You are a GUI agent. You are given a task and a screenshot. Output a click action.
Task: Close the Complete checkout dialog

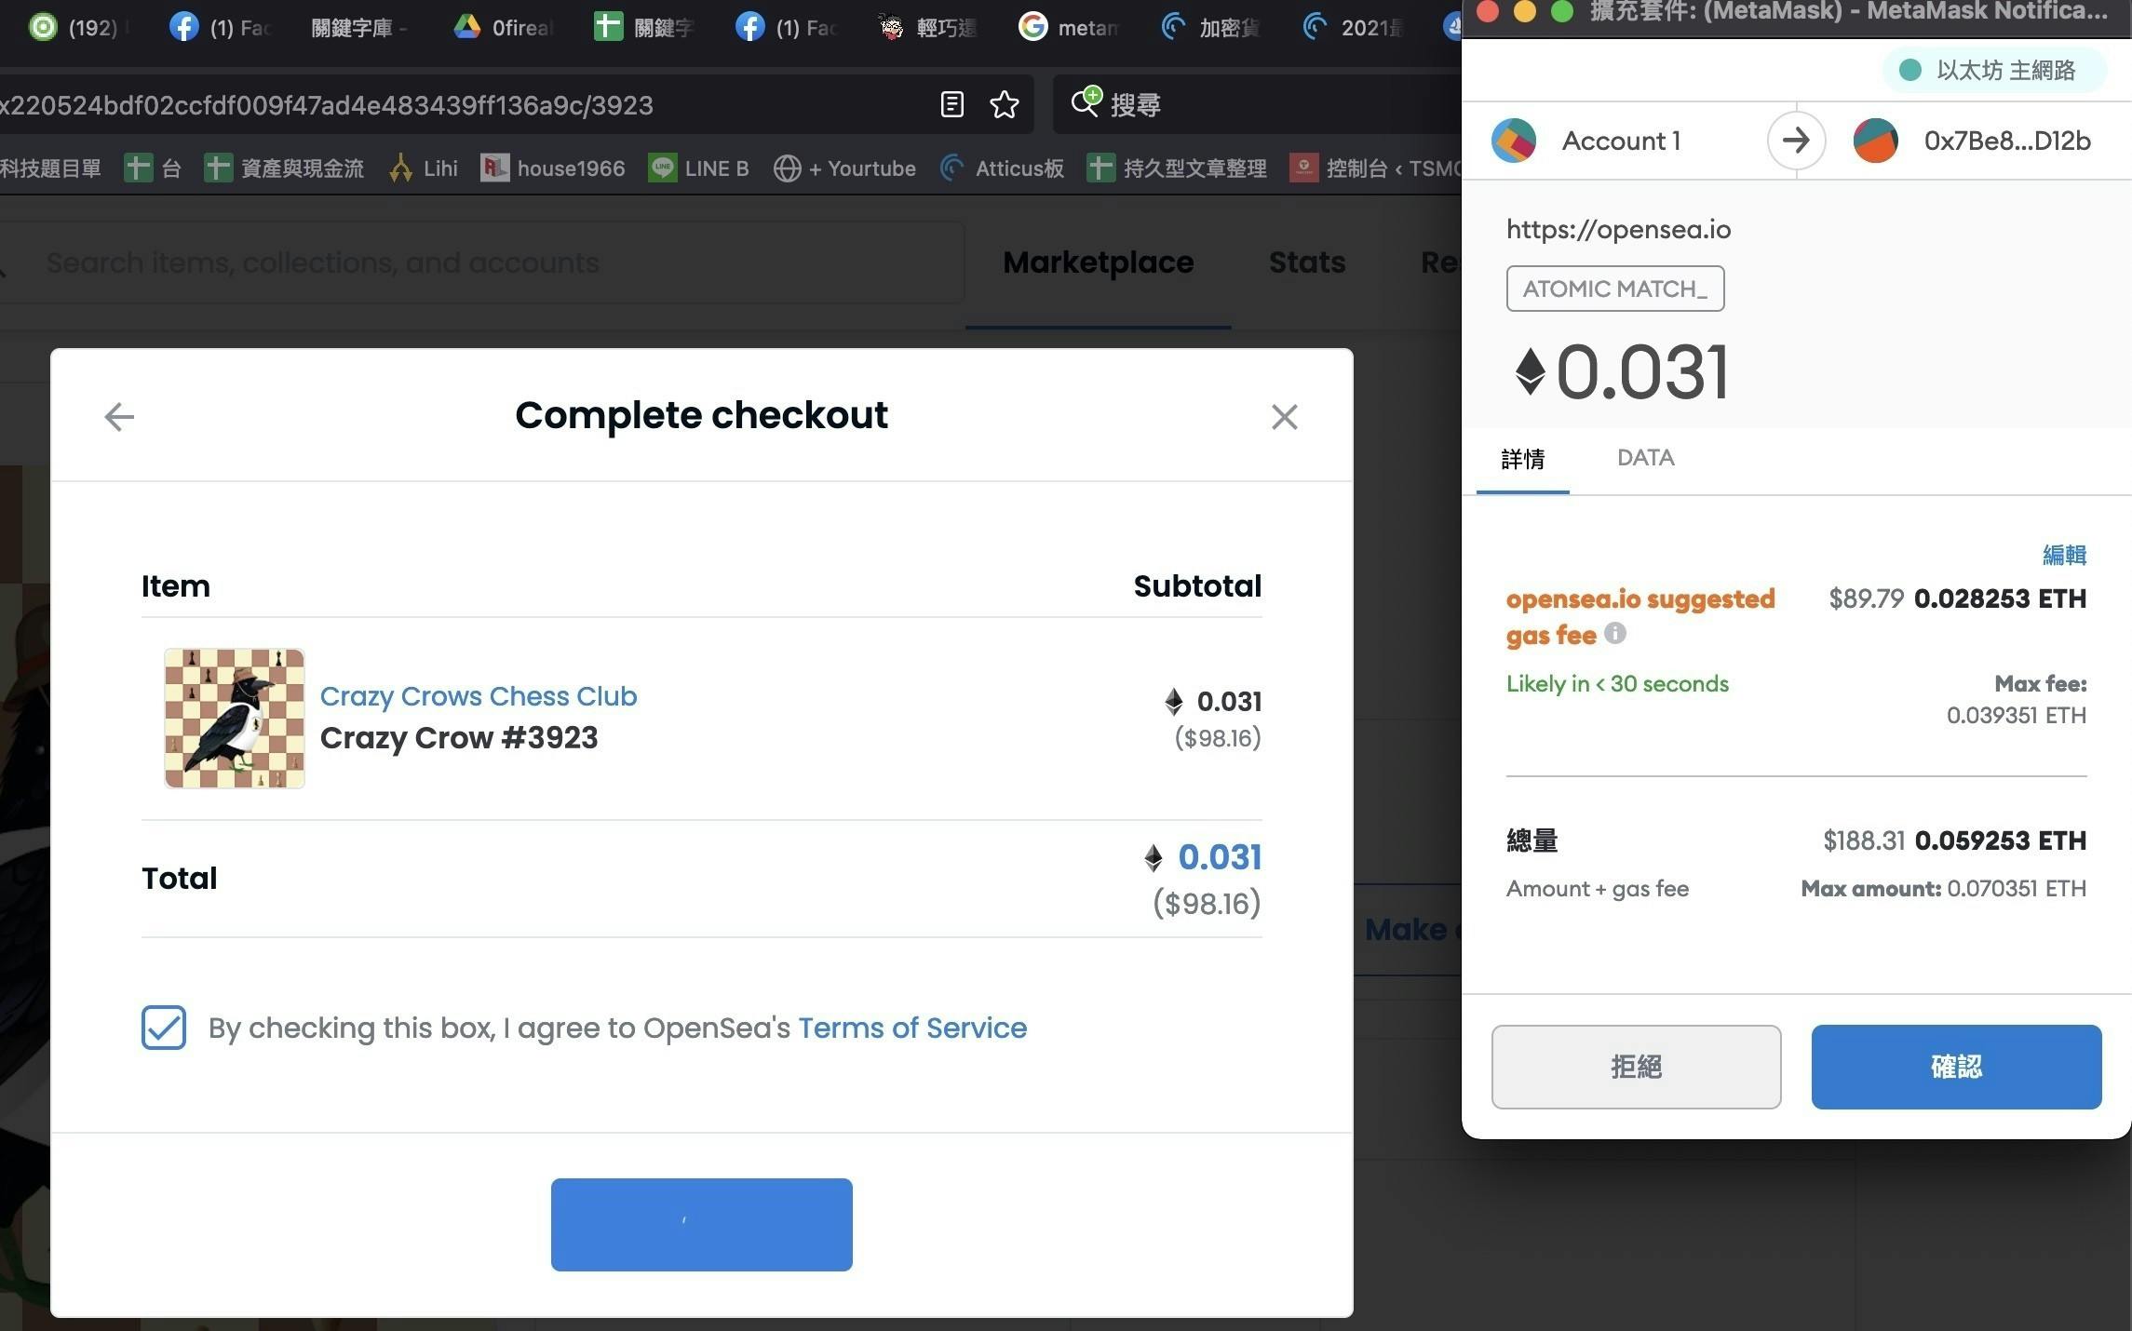coord(1284,417)
